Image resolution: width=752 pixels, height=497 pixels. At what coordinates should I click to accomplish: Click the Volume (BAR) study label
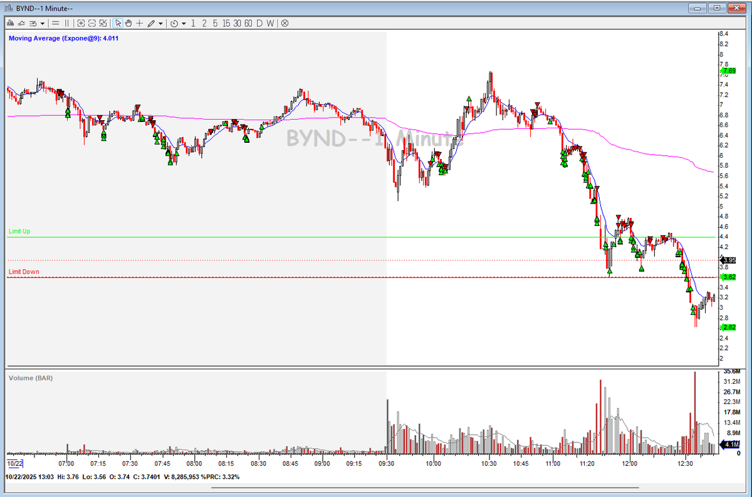(x=29, y=378)
